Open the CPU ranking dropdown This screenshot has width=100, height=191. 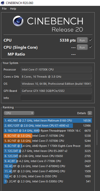point(19,113)
